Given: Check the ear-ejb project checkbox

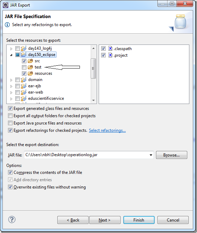Looking at the screenshot, I should (x=17, y=86).
